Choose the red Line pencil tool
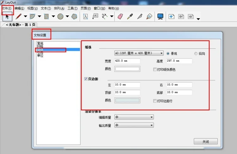This screenshot has width=237, height=154. tap(18, 16)
